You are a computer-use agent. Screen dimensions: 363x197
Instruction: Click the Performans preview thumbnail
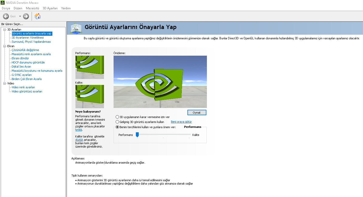pyautogui.click(x=90, y=67)
